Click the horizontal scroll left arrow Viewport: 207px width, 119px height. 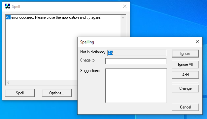[8, 83]
